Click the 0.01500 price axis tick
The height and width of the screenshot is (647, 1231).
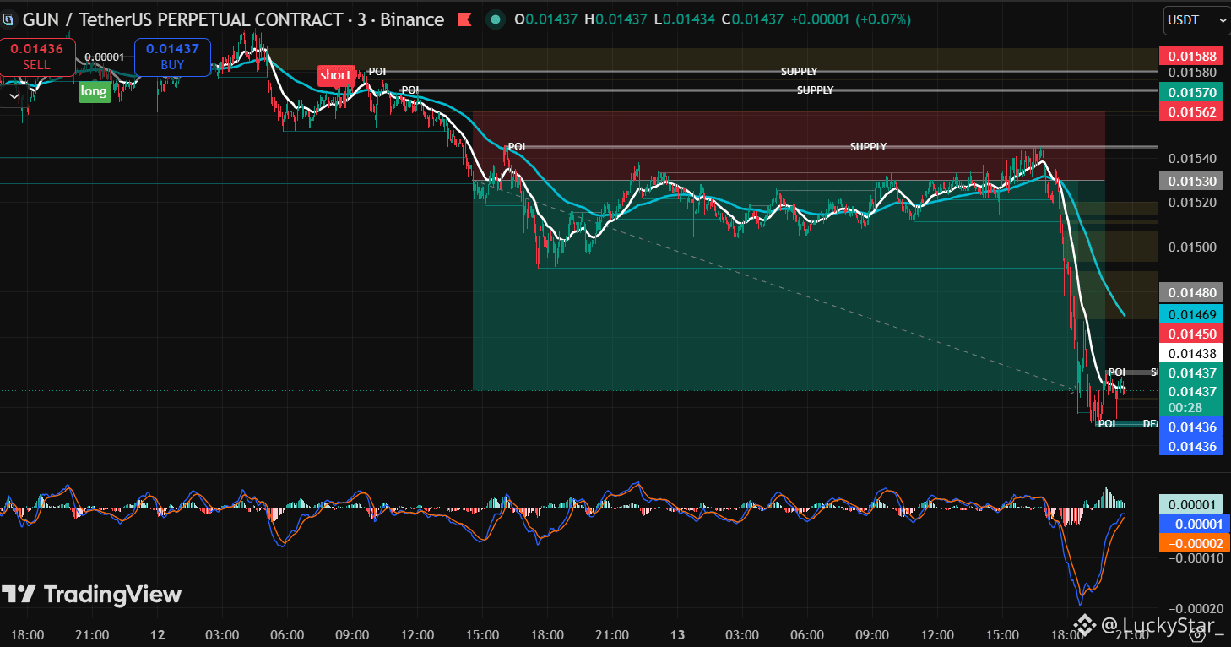pos(1192,247)
